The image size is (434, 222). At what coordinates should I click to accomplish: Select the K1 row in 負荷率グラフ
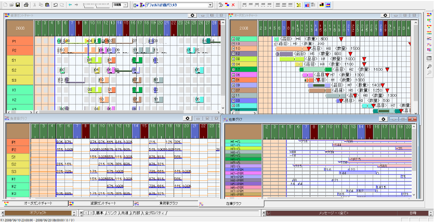point(18,179)
